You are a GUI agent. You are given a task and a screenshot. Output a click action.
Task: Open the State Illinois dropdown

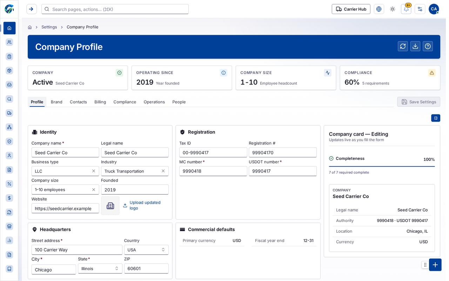[x=100, y=268]
